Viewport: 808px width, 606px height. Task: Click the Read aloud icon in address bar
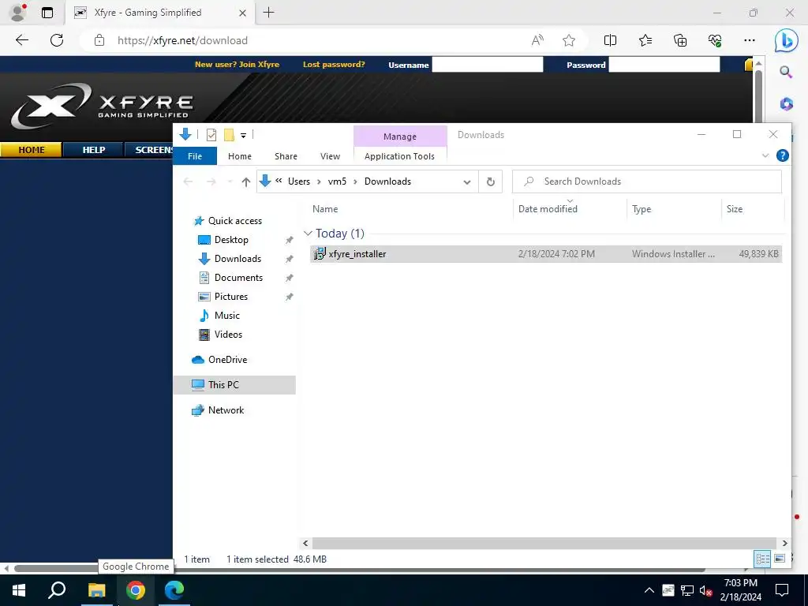click(537, 40)
